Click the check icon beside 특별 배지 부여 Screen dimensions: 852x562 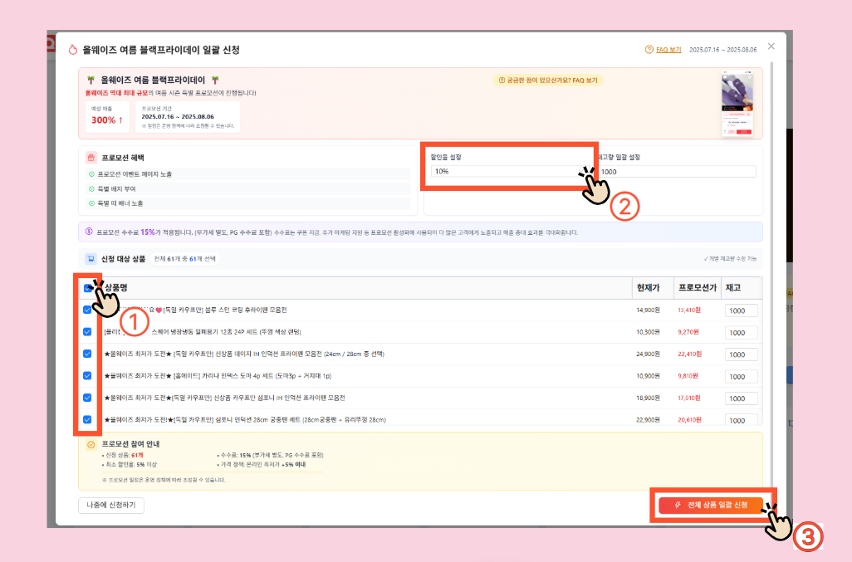coord(91,188)
